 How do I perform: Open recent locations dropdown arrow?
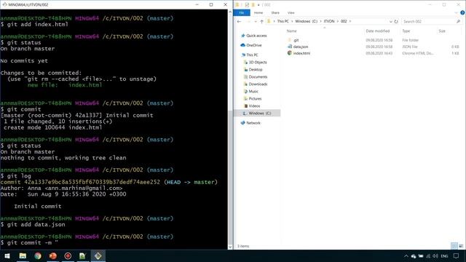[256, 21]
